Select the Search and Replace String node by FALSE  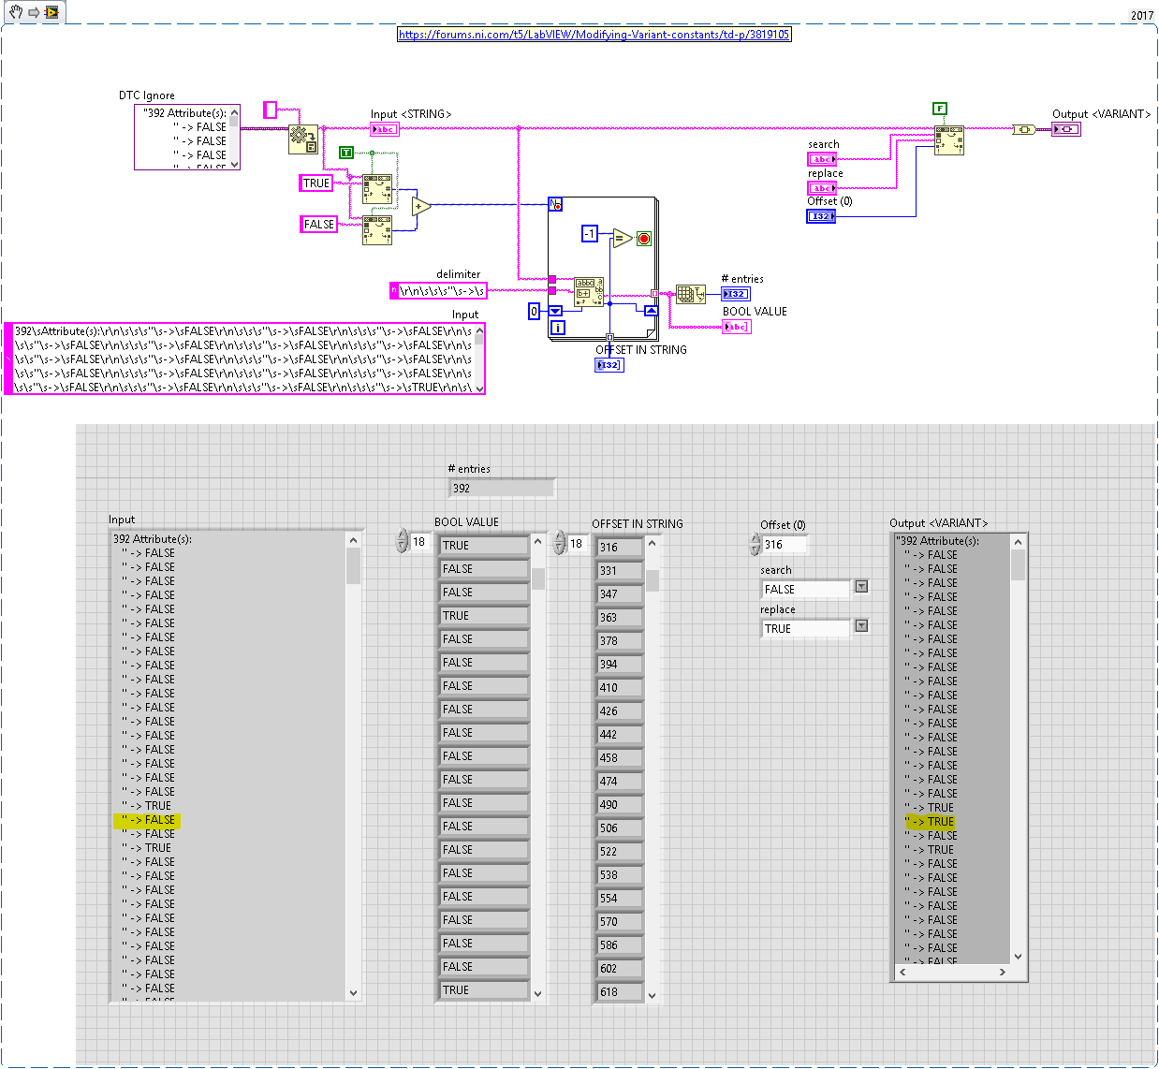point(377,230)
